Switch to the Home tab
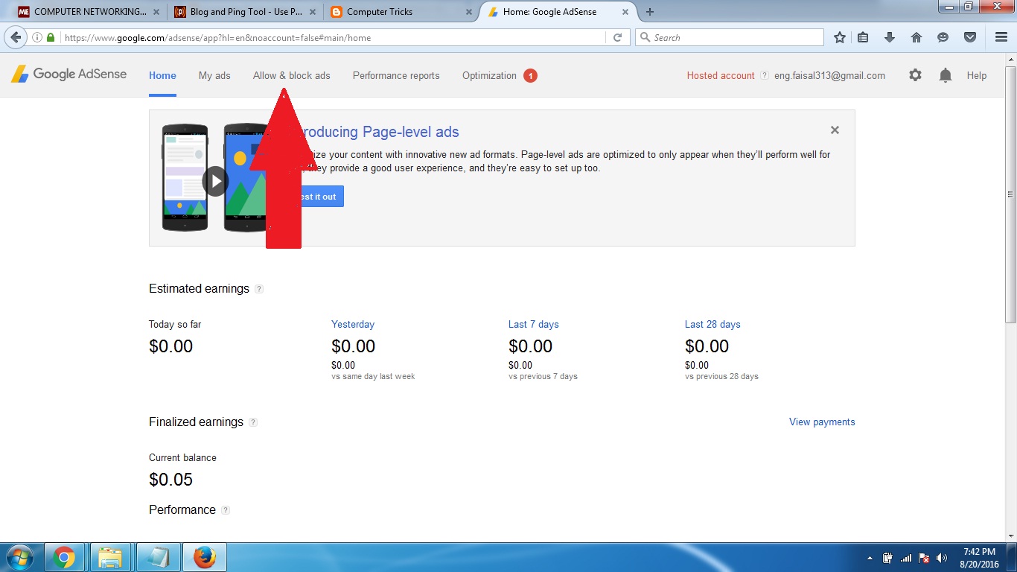Viewport: 1017px width, 572px height. [x=162, y=75]
